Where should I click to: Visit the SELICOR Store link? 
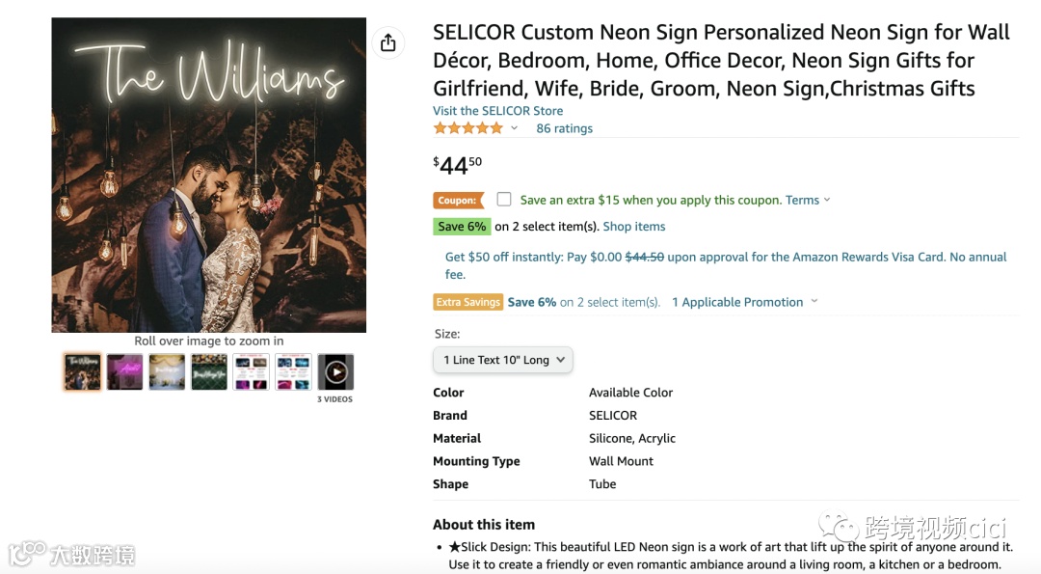pos(497,111)
